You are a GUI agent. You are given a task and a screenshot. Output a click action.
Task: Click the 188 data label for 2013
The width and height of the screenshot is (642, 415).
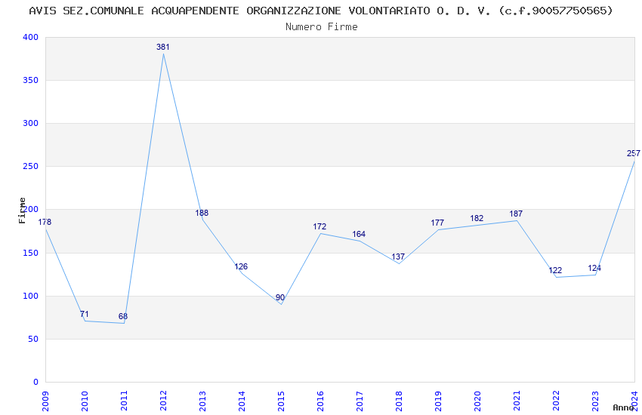pos(202,213)
